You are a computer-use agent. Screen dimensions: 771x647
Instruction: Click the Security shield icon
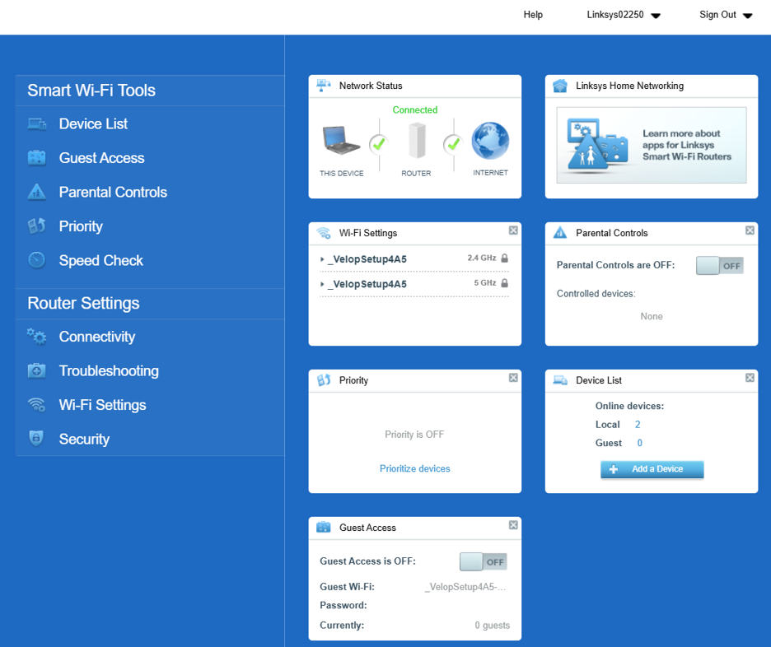tap(36, 438)
